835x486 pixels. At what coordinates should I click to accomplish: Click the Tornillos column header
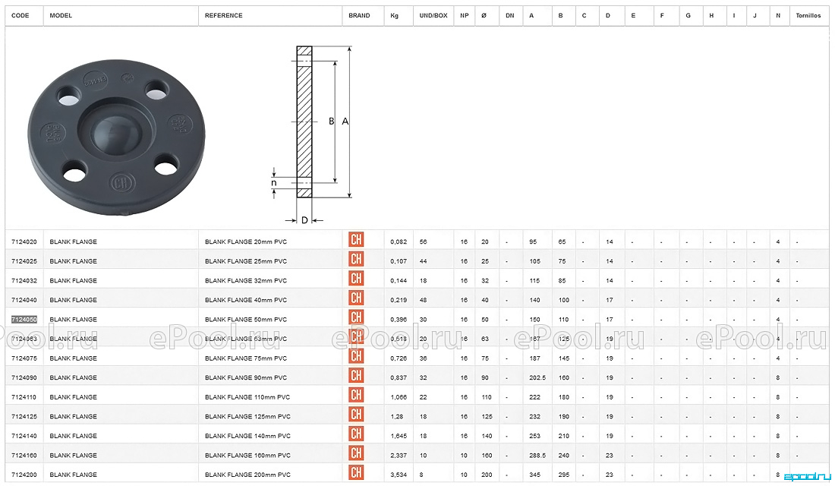[x=808, y=15]
